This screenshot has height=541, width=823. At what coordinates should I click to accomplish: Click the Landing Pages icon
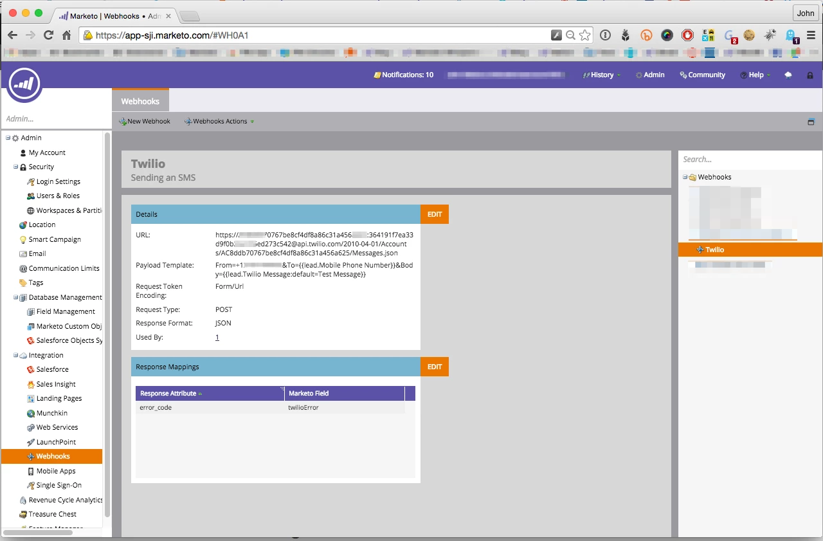point(31,398)
